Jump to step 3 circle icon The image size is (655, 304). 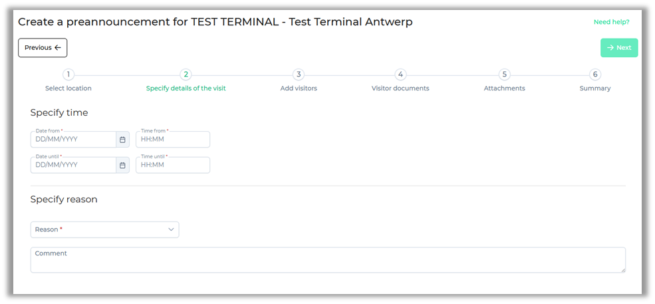pos(299,75)
